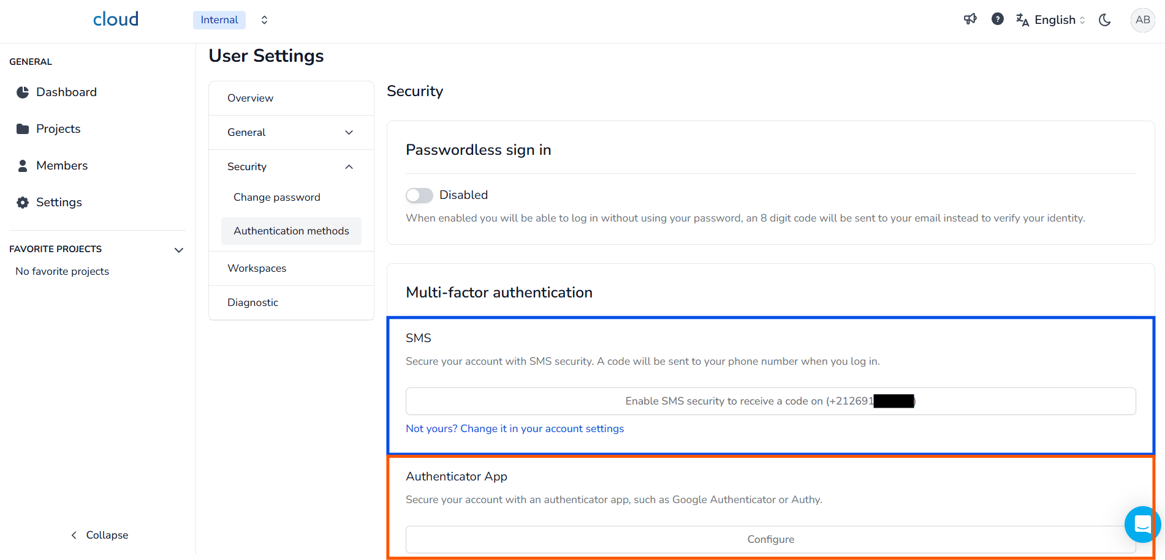This screenshot has width=1165, height=560.
Task: Collapse the Favorite Projects list
Action: point(179,250)
